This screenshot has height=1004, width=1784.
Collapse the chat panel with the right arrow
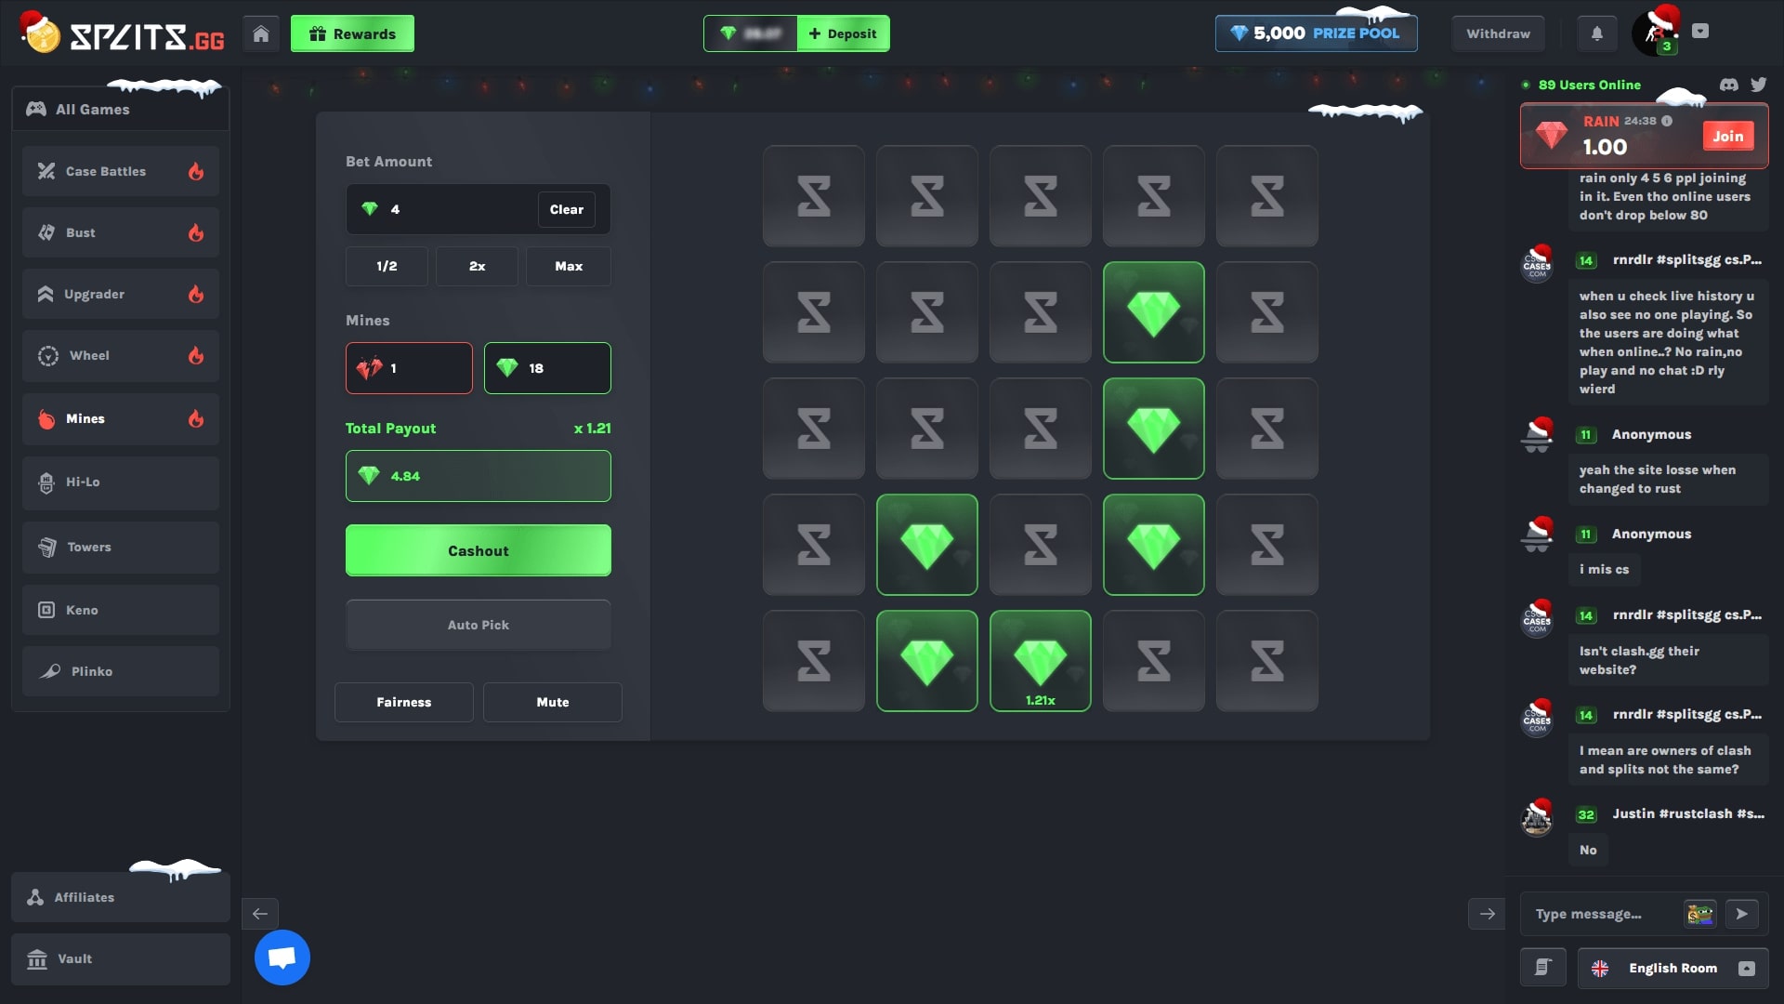coord(1487,914)
